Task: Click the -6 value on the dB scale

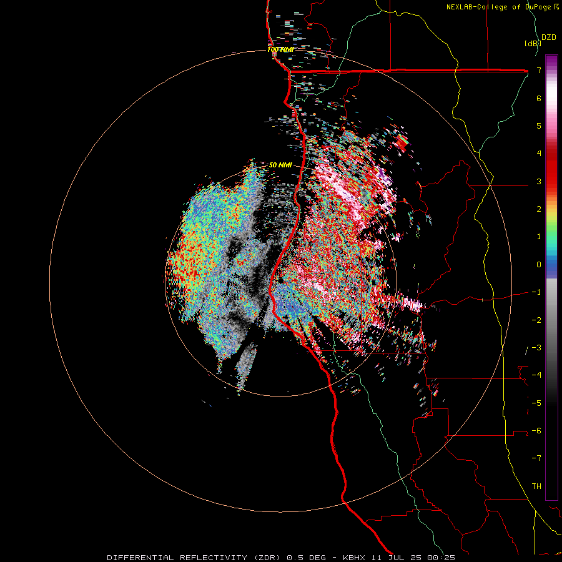Action: pyautogui.click(x=536, y=431)
